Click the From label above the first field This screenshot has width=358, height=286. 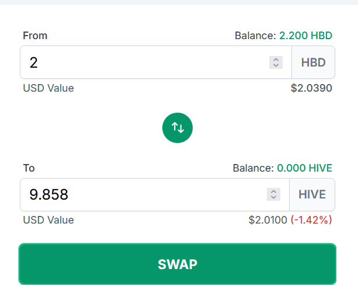coord(35,36)
